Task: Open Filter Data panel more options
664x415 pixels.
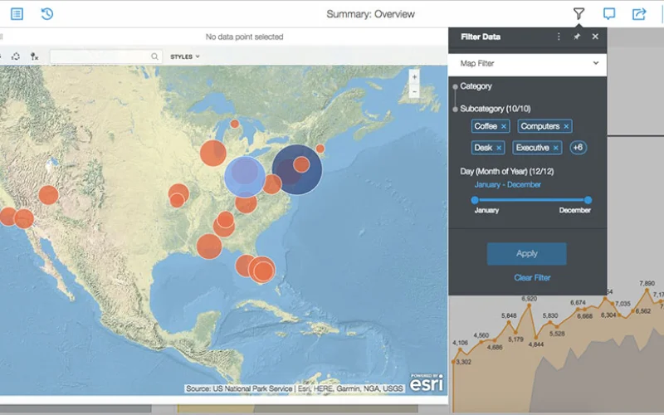Action: click(559, 37)
